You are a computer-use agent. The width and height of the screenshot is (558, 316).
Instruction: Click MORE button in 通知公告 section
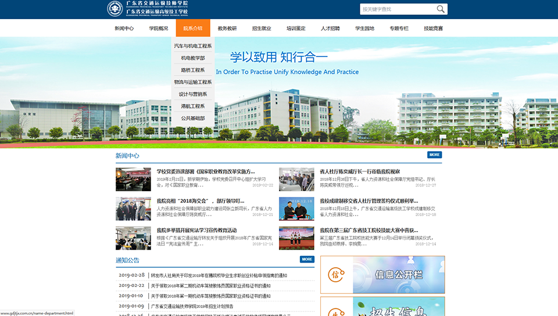tap(307, 259)
